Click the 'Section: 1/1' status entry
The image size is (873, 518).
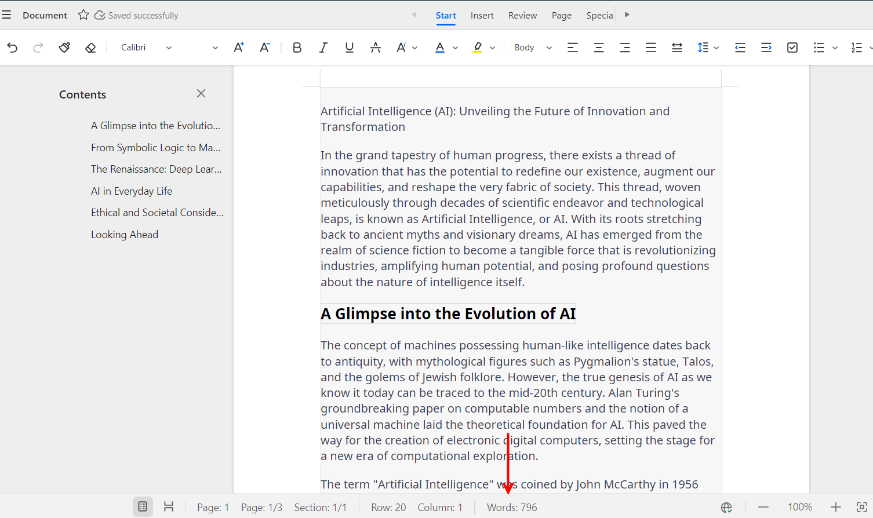click(321, 508)
